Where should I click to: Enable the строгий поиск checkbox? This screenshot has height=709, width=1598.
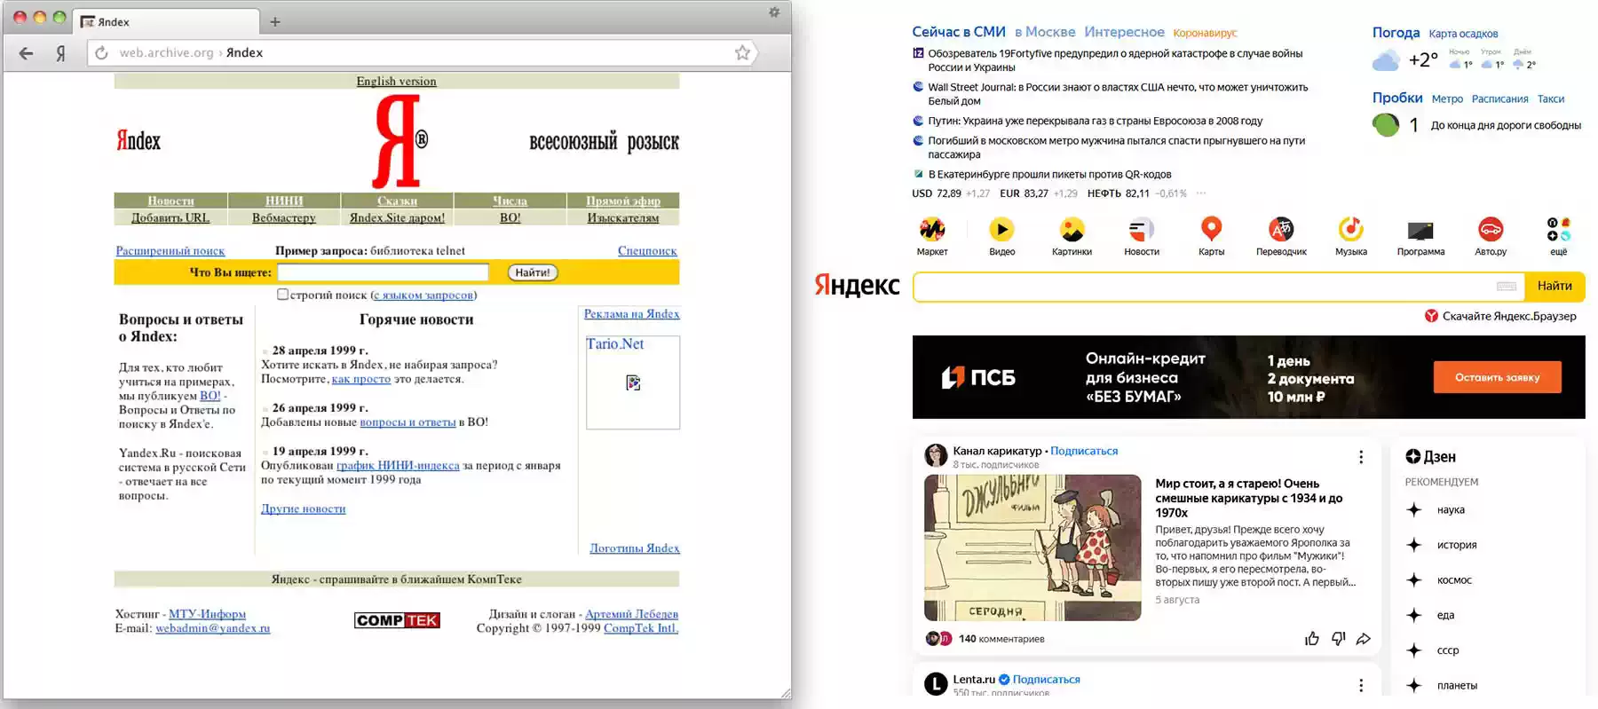pos(282,295)
